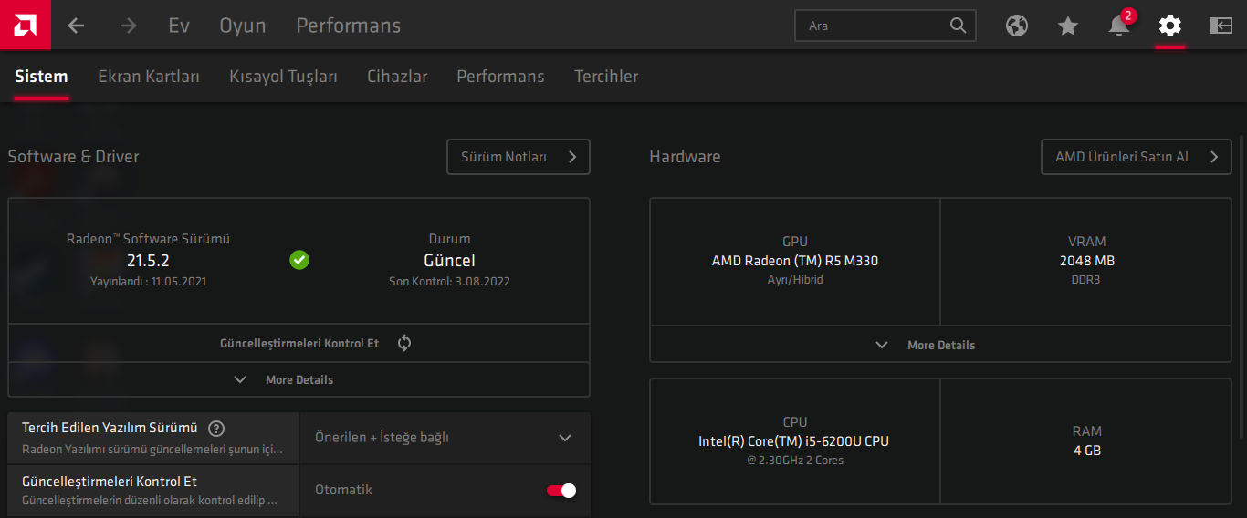Open the Önerilen + İsteğe bağlı dropdown
The image size is (1247, 518).
[445, 438]
